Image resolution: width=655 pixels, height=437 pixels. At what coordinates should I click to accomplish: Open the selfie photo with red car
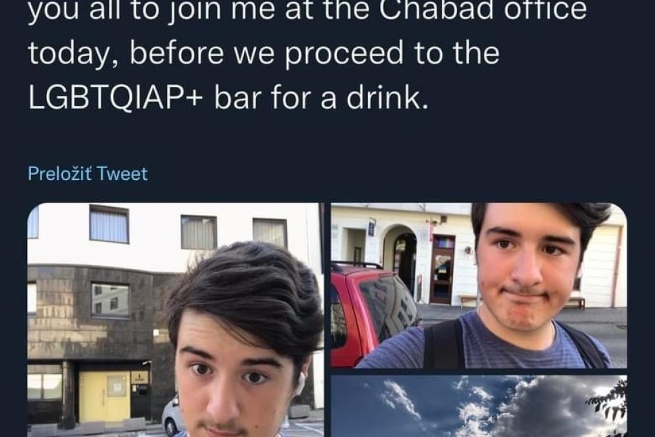pyautogui.click(x=478, y=285)
